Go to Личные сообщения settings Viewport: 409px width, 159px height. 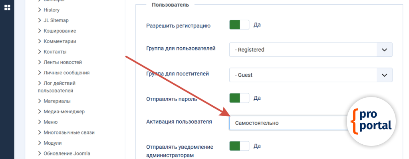coord(66,73)
